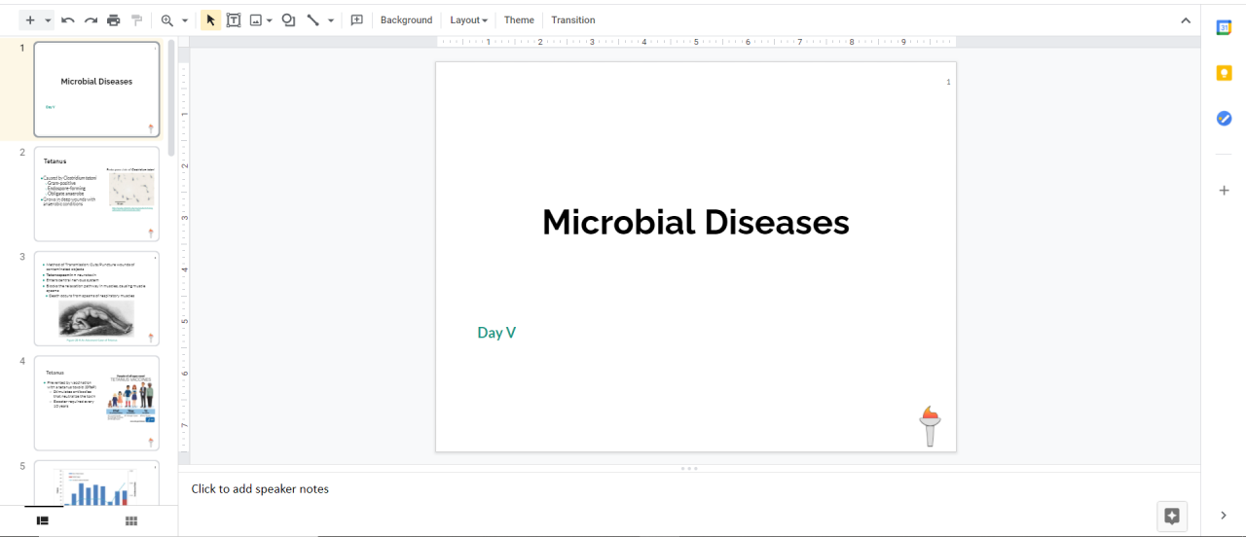Click the Add comment icon
Screen dimensions: 1246x537
coord(356,20)
